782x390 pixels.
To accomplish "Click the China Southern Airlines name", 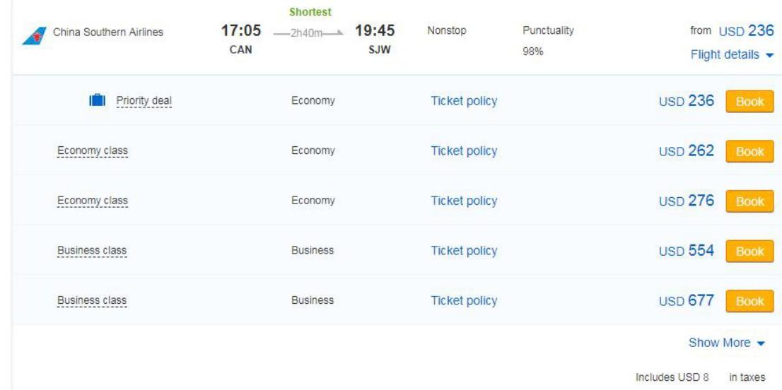I will 107,32.
